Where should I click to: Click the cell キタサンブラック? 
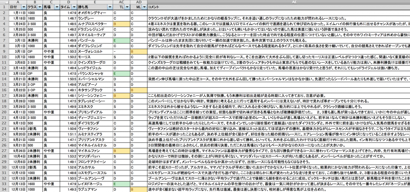[95, 90]
